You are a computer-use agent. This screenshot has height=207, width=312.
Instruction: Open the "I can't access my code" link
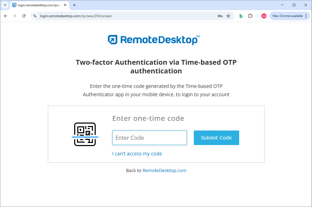137,154
